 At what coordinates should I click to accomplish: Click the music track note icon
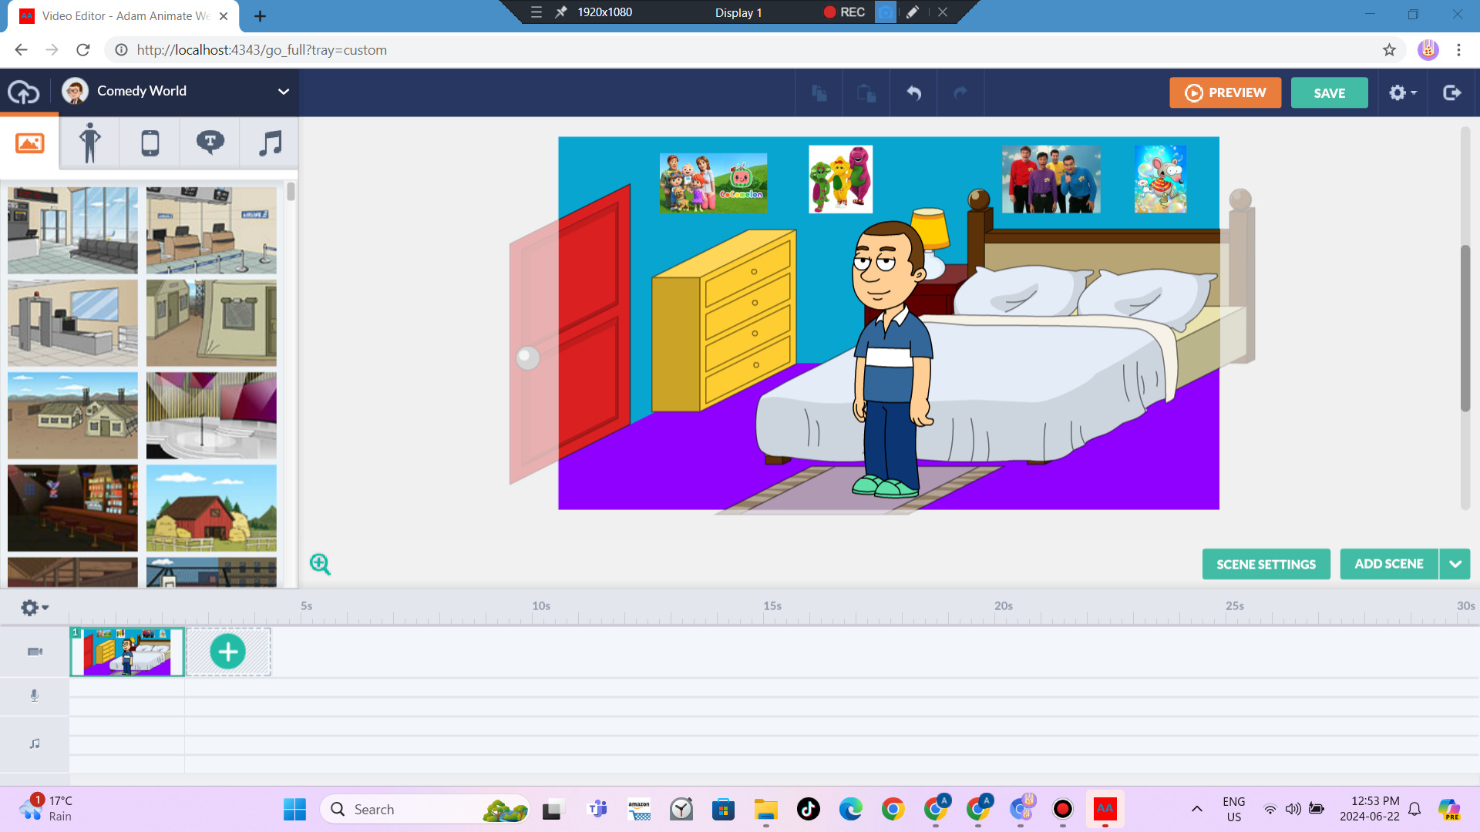35,743
